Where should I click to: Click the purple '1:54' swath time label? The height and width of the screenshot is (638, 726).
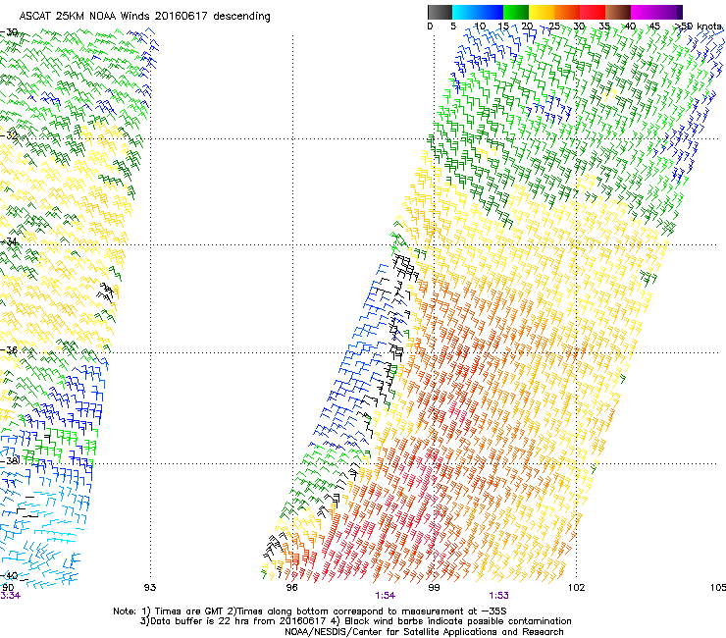(x=386, y=596)
